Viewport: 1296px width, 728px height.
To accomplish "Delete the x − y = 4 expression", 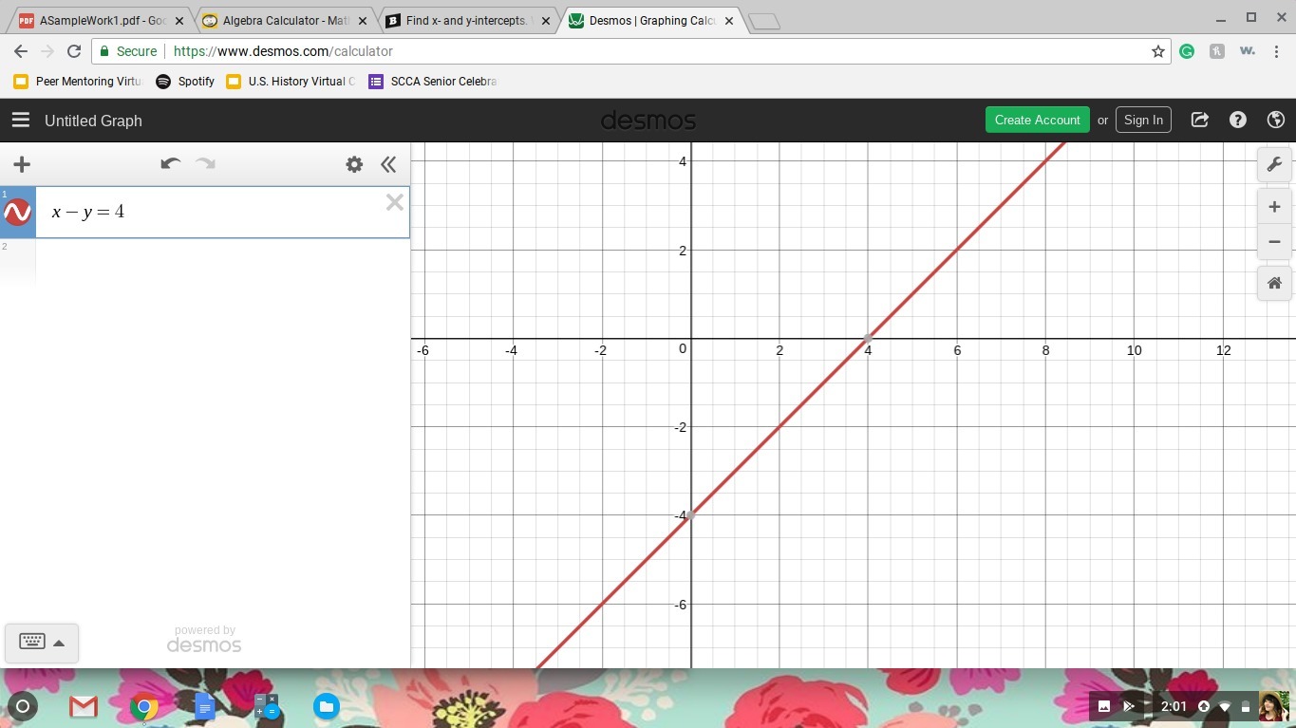I will pyautogui.click(x=395, y=202).
